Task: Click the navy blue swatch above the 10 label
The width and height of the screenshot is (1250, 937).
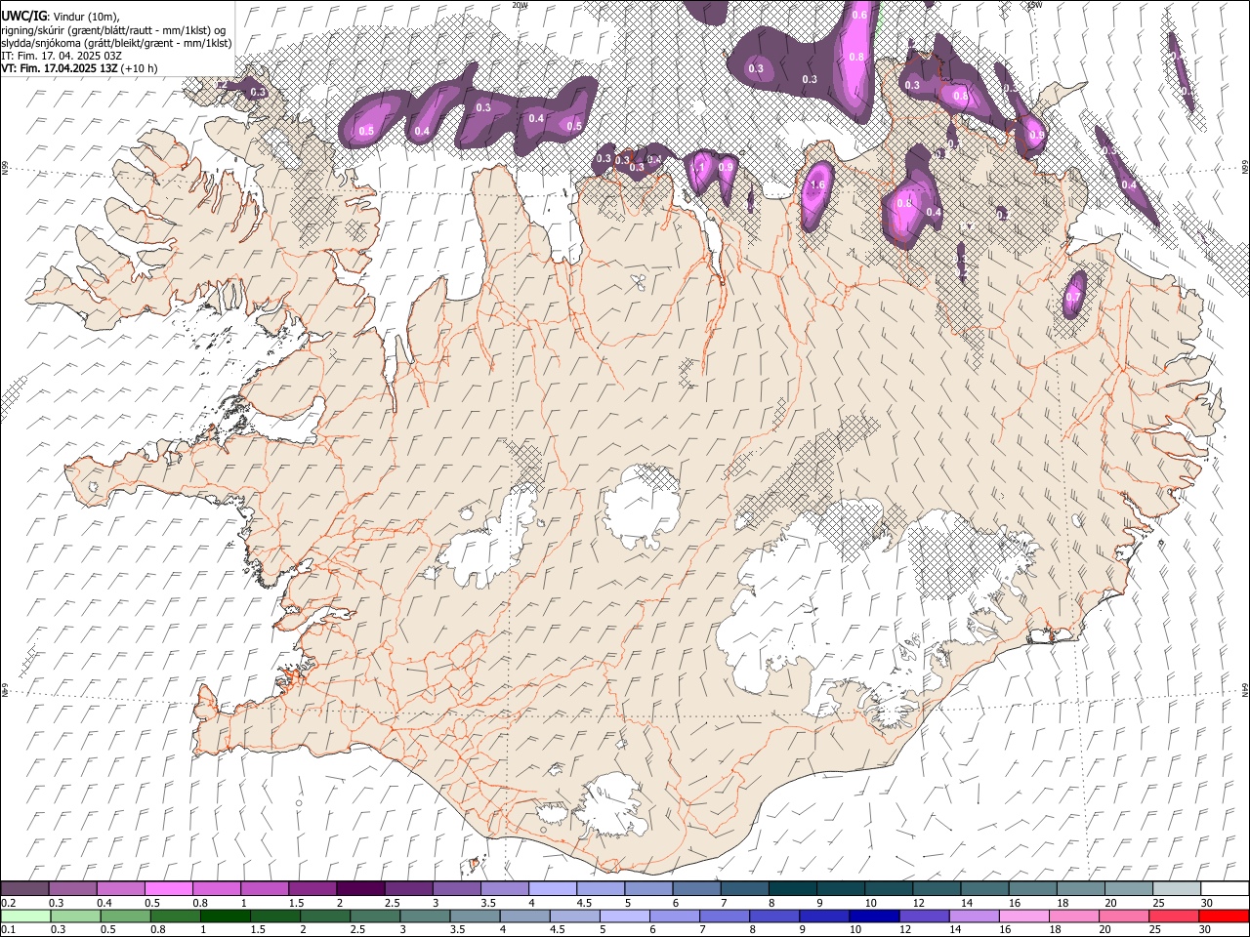Action: 873,916
